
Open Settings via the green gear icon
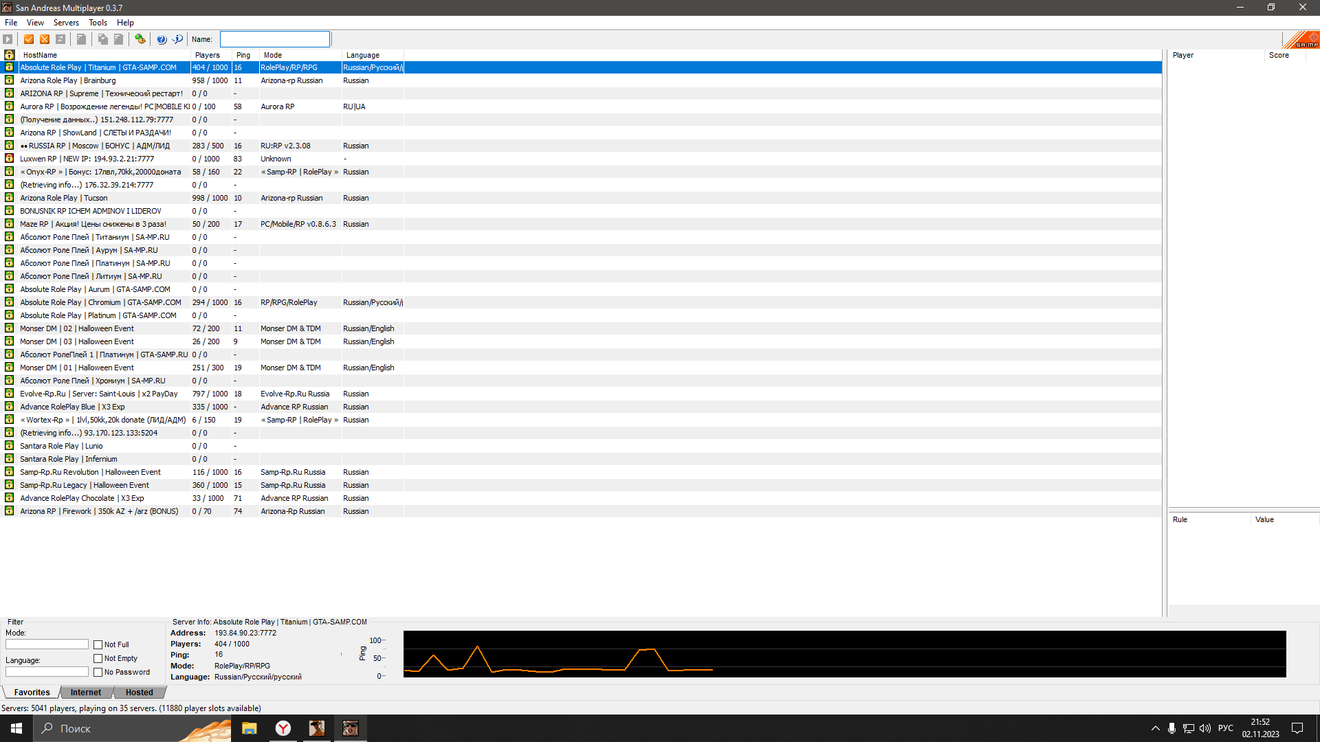pos(140,39)
